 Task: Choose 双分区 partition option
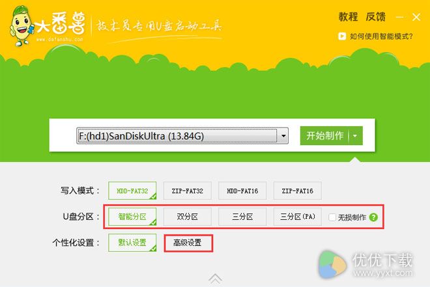pos(187,217)
